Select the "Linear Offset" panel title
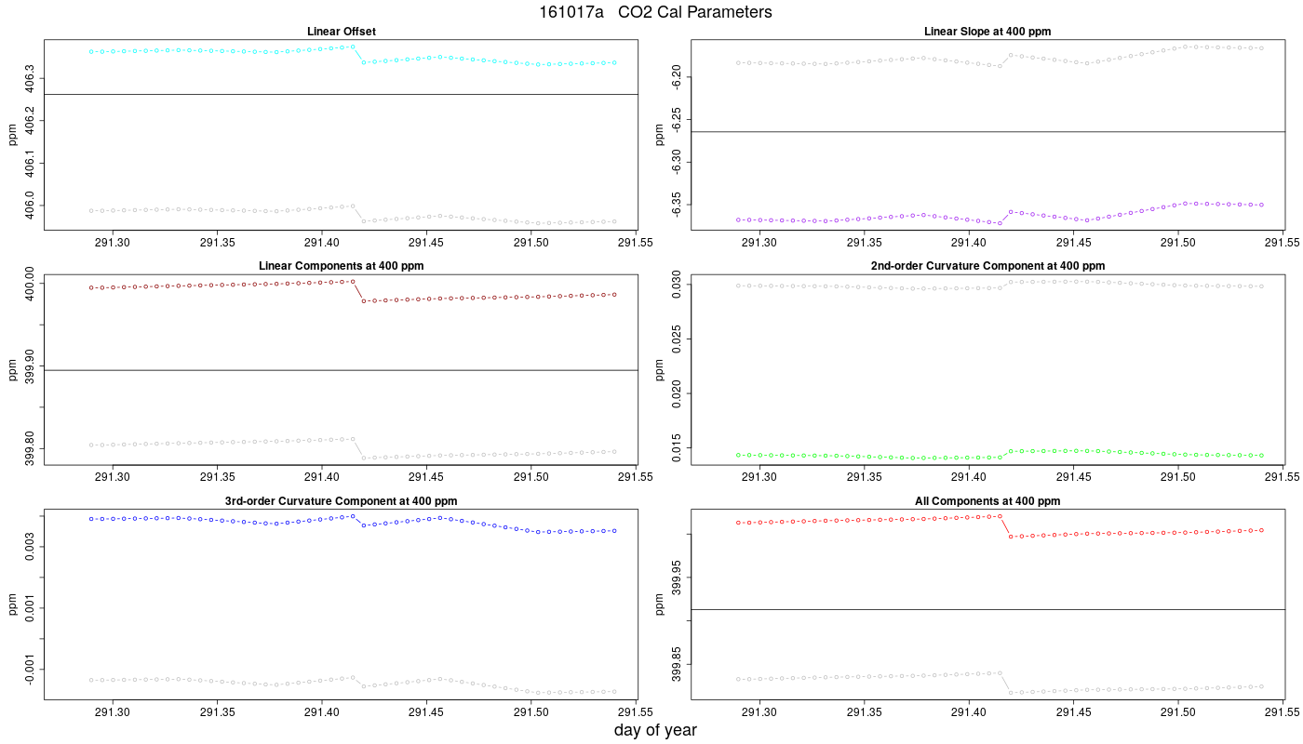This screenshot has height=744, width=1303. coord(341,32)
